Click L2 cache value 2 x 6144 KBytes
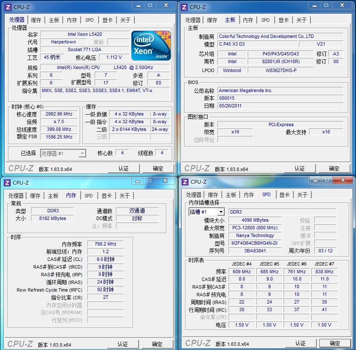This screenshot has height=350, width=356. pyautogui.click(x=129, y=129)
